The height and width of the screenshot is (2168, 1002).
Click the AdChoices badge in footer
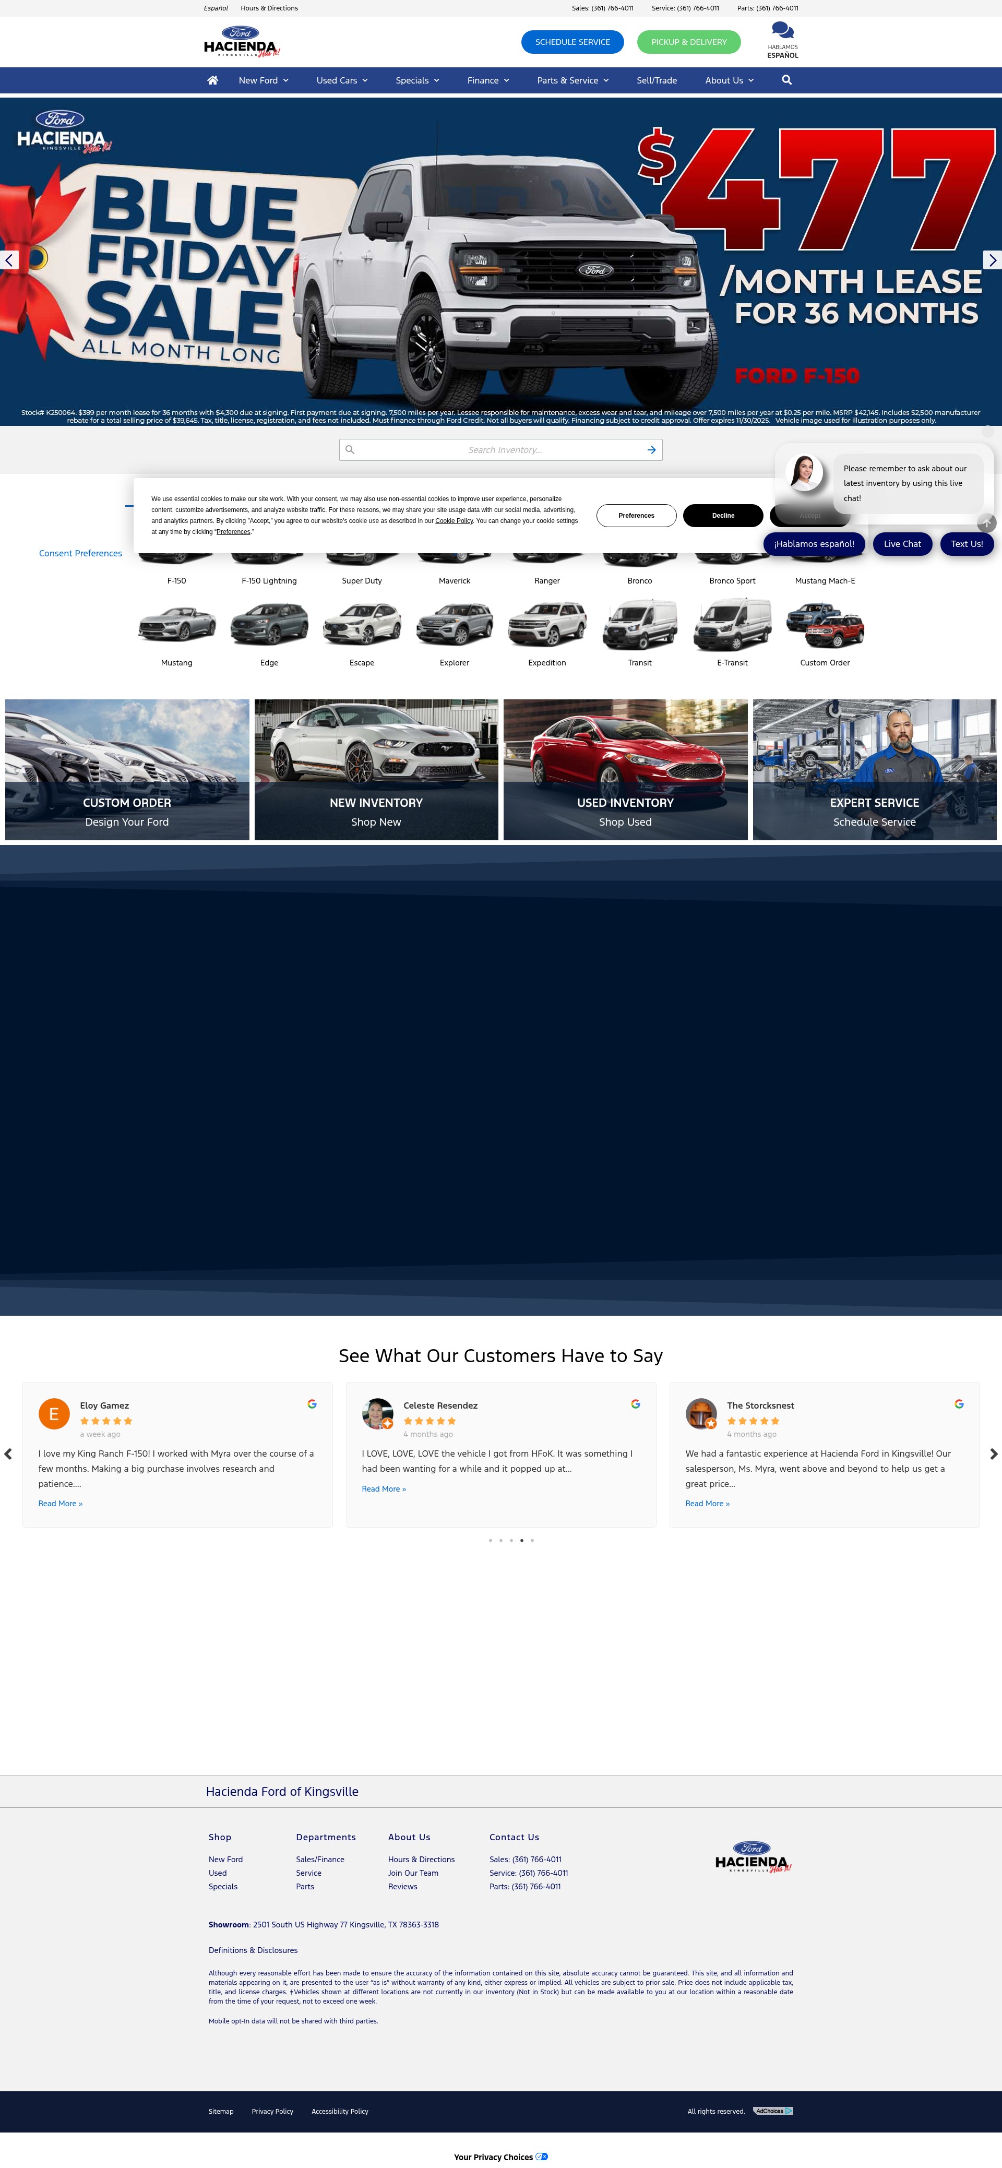(x=773, y=2111)
